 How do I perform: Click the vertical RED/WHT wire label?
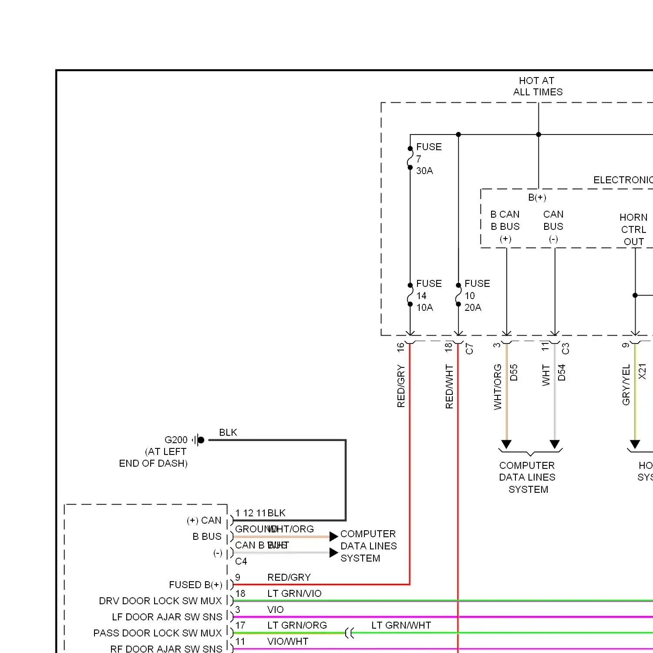pos(449,387)
